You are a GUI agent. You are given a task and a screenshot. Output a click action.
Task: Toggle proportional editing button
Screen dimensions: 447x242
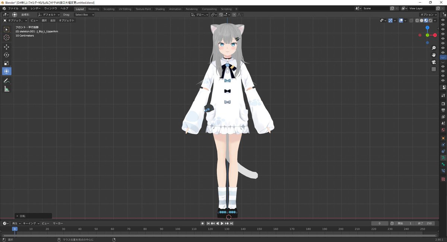pos(234,15)
